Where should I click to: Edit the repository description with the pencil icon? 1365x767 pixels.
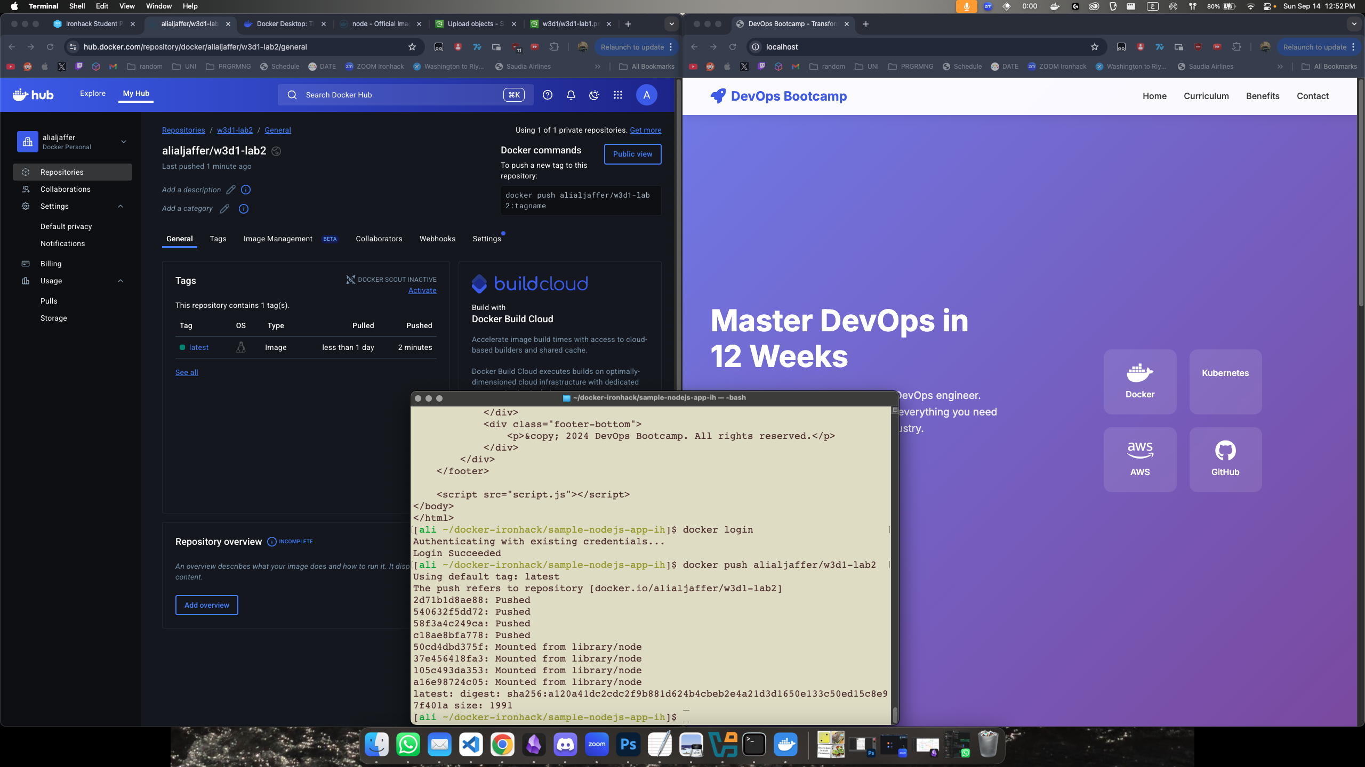(x=230, y=189)
